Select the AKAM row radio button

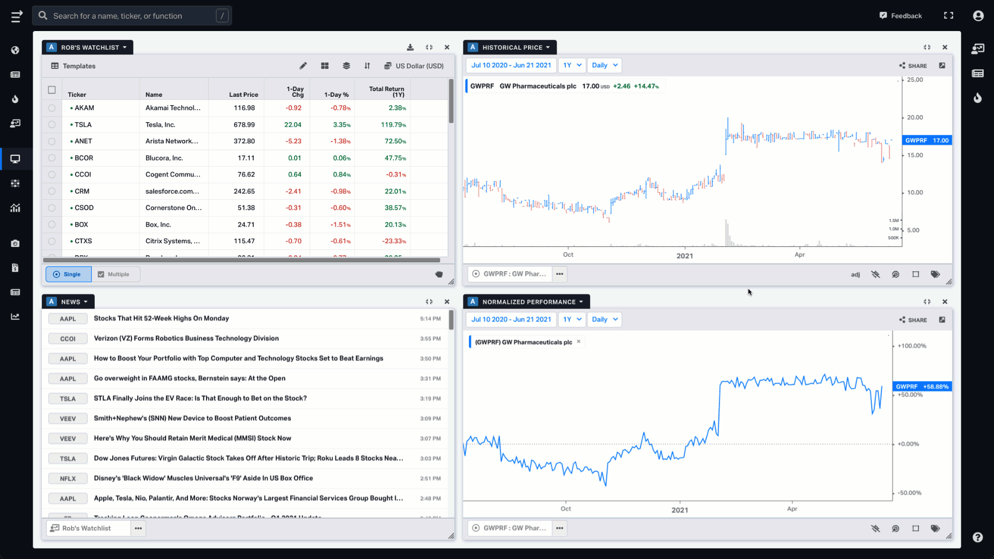click(52, 108)
